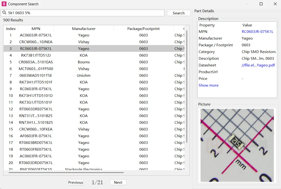Click the Bourns manufacturer cell
Screen dimensions: 281x189
[84, 62]
